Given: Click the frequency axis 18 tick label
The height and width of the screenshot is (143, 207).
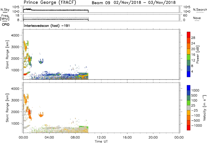Looking at the screenshot, I should [x=17, y=15].
